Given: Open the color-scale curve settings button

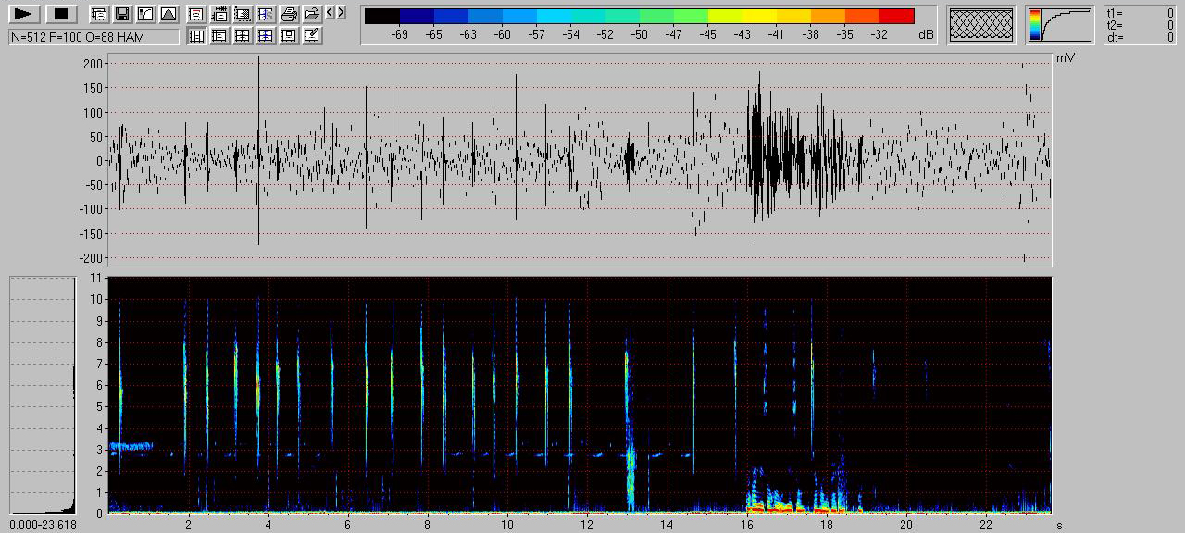Looking at the screenshot, I should click(1059, 25).
